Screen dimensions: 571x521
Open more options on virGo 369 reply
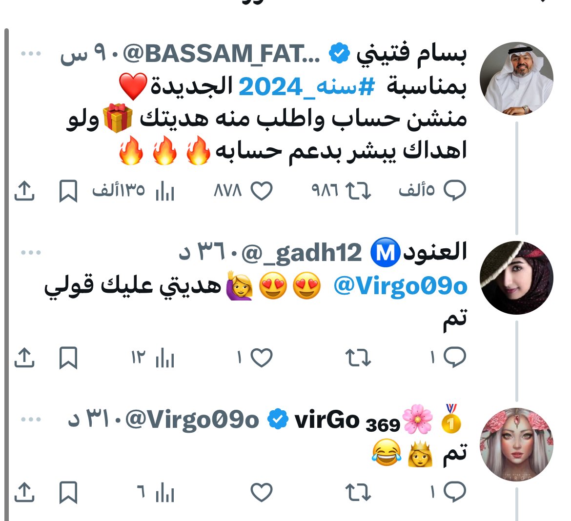[31, 420]
